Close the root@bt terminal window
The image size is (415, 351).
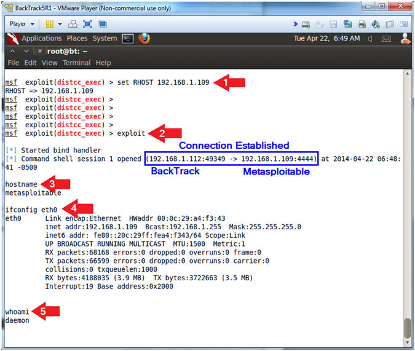(x=40, y=51)
